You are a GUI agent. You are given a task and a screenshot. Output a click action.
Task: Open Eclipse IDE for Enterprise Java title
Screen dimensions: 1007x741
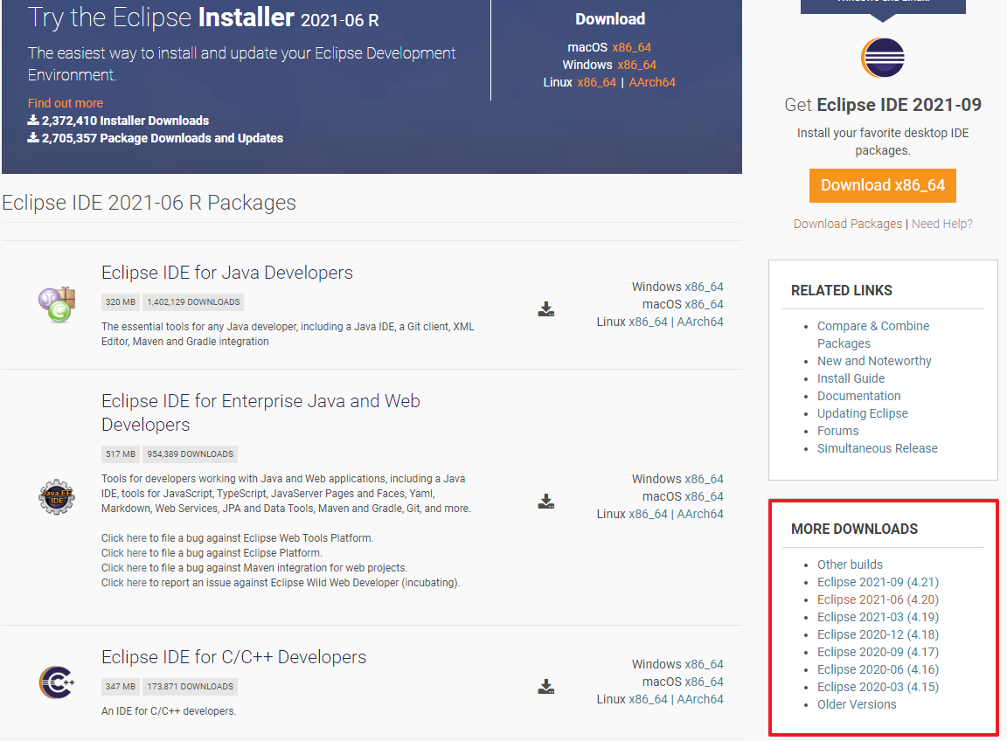(x=260, y=412)
